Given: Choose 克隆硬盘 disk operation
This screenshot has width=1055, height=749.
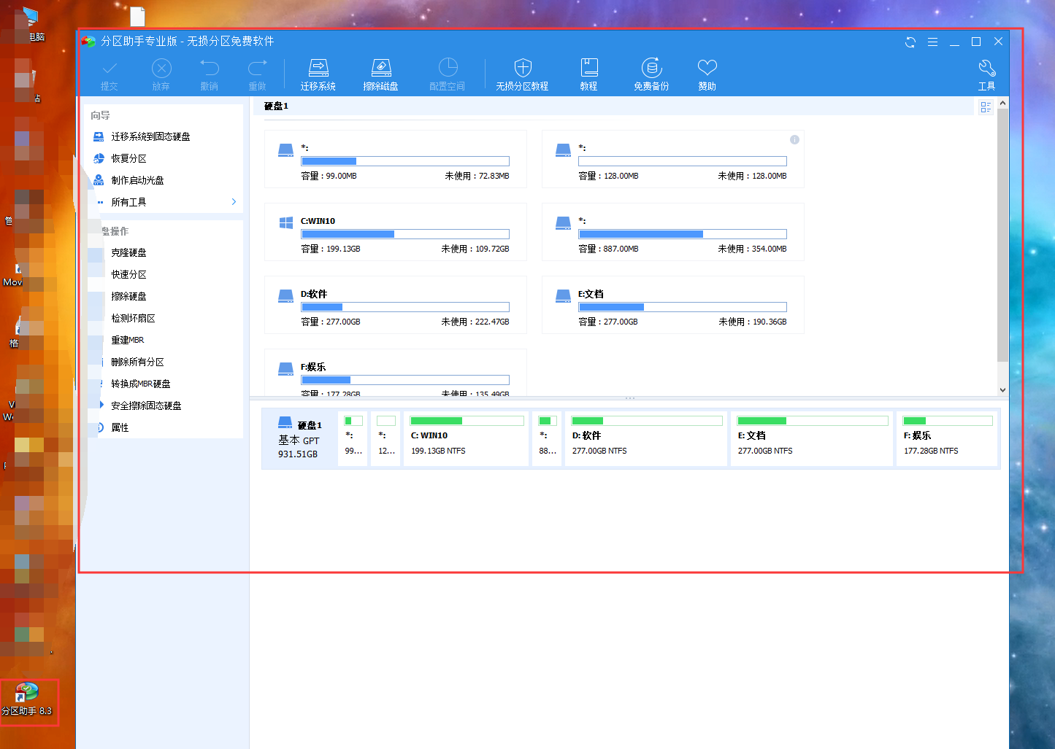Looking at the screenshot, I should coord(128,252).
